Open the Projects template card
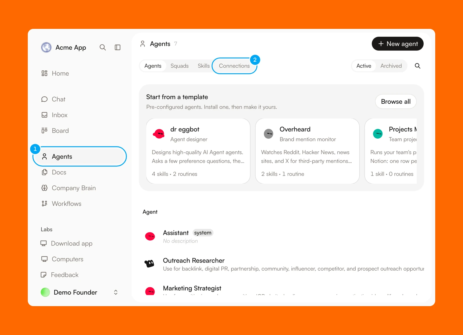This screenshot has width=463, height=335. point(391,151)
